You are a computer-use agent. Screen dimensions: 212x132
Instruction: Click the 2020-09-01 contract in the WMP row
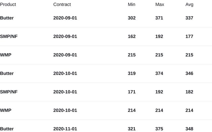click(65, 55)
